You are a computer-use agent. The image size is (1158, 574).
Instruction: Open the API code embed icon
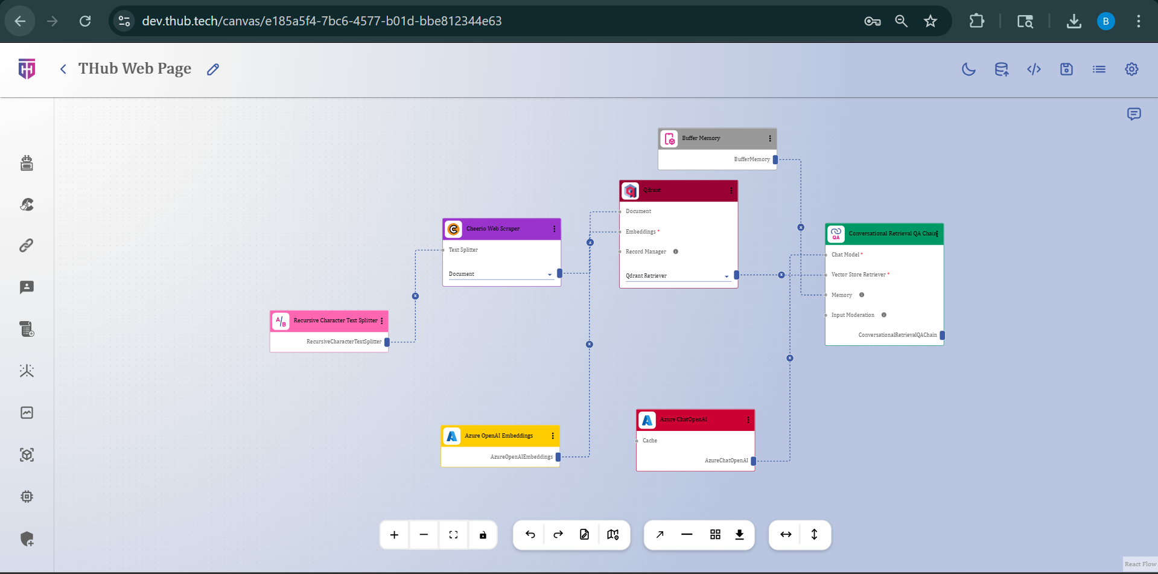1034,69
